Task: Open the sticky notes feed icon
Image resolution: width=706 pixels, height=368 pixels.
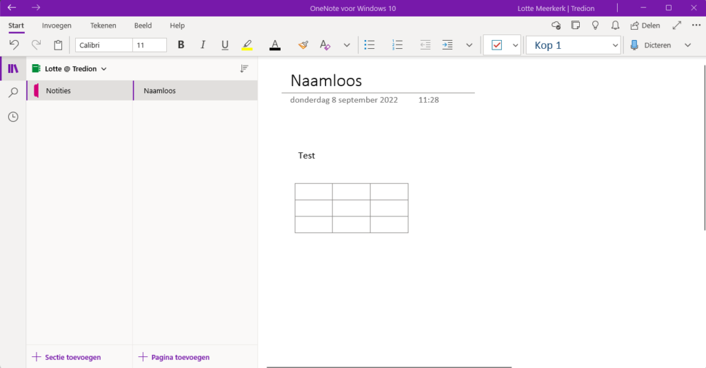Action: pyautogui.click(x=576, y=25)
